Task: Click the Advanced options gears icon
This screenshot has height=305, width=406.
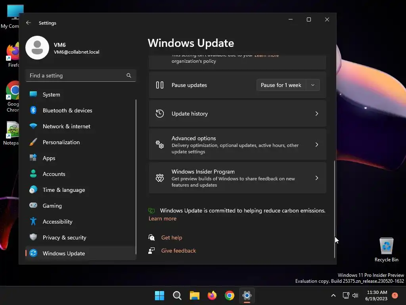Action: (x=160, y=145)
